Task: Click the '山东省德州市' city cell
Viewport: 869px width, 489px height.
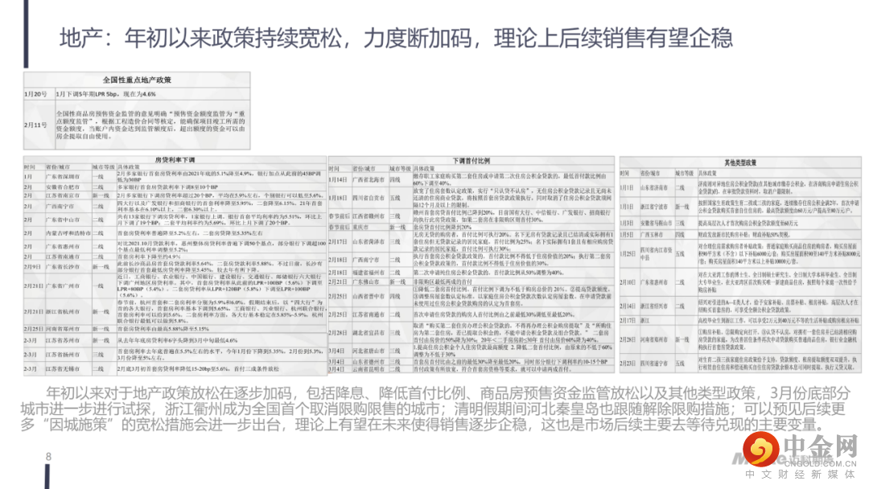Action: click(369, 362)
